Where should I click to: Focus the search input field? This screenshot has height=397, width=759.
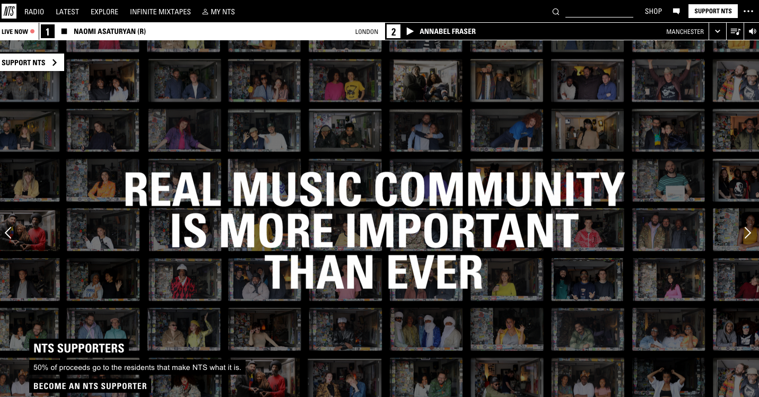point(599,12)
